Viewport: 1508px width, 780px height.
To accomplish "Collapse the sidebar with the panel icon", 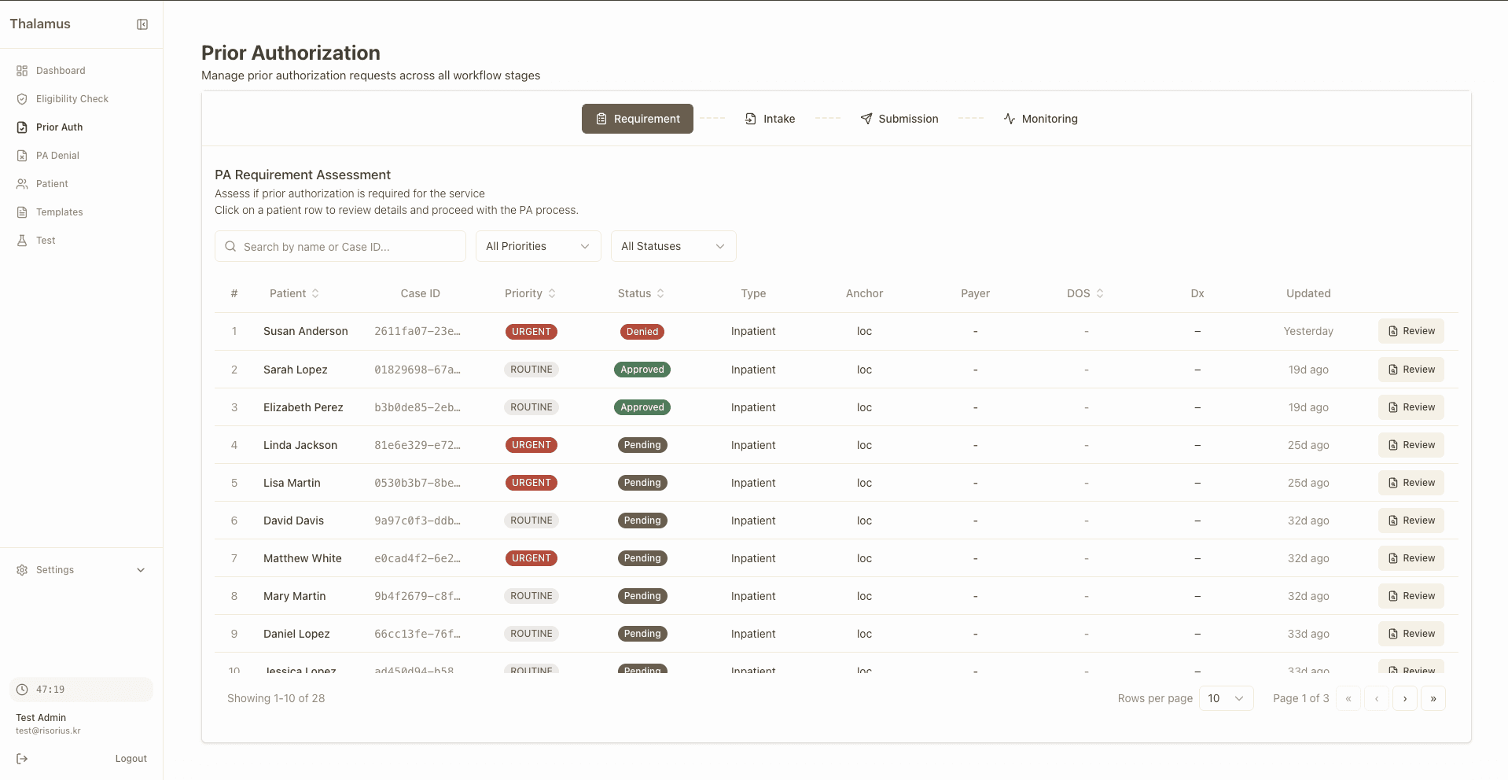I will [x=142, y=24].
